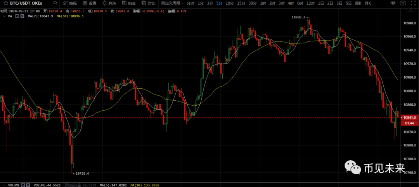Remove VOLUME indicator with X icon
Viewport: 419px width, 187px height.
[x=28, y=185]
